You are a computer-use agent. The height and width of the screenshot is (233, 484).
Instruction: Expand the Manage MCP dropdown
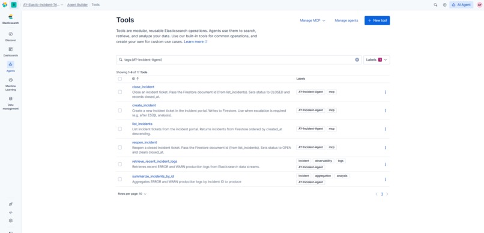[x=313, y=20]
